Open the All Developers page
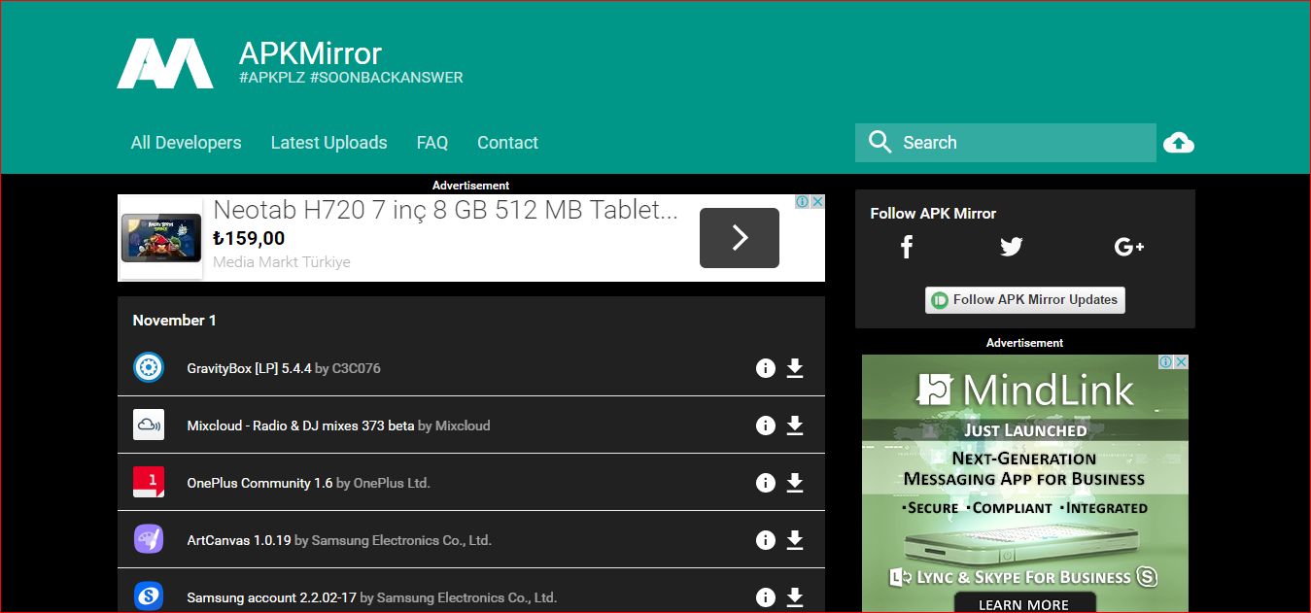Viewport: 1311px width, 613px height. [x=186, y=143]
